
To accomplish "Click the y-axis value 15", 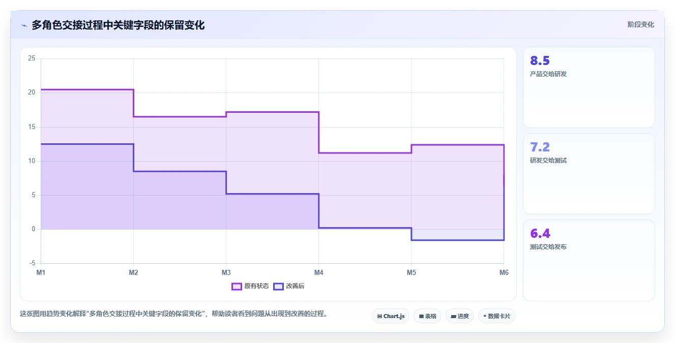I will pyautogui.click(x=32, y=127).
